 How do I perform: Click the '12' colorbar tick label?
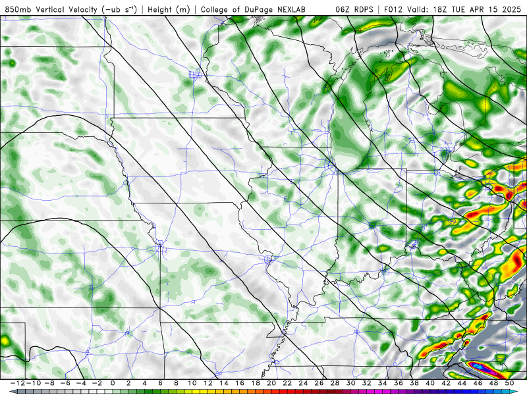coord(208,383)
